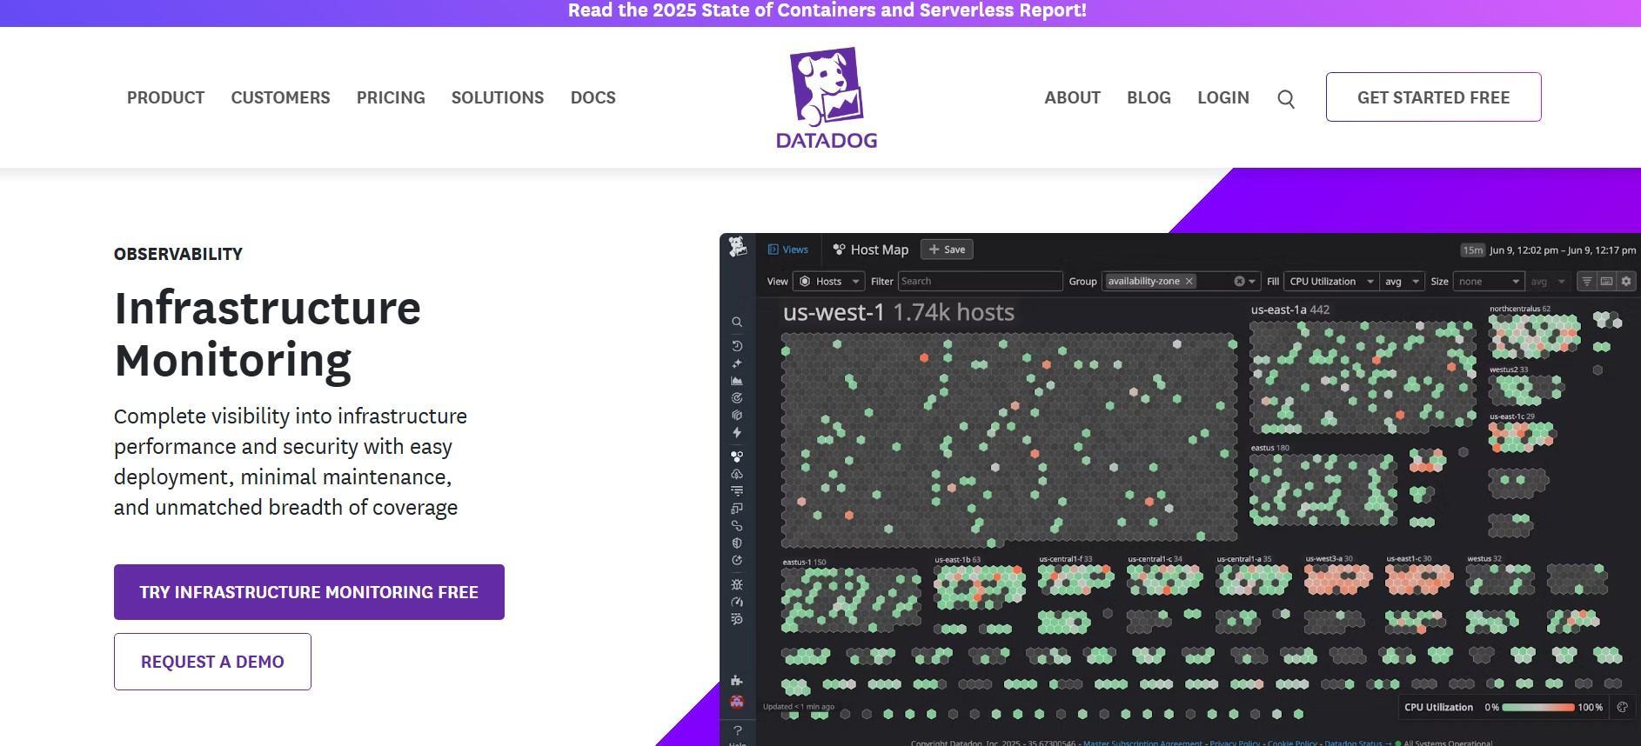Click the chain link sidebar icon
Screen dimensions: 1641x746
[x=737, y=526]
